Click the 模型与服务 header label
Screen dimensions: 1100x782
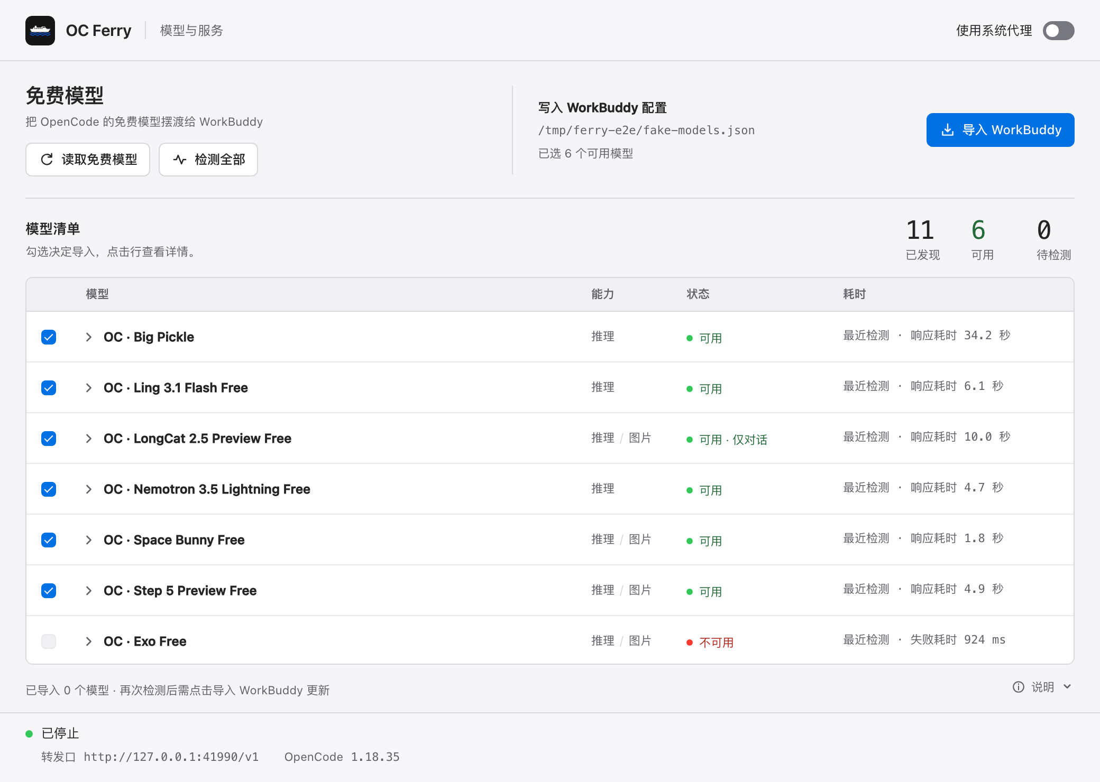[191, 31]
